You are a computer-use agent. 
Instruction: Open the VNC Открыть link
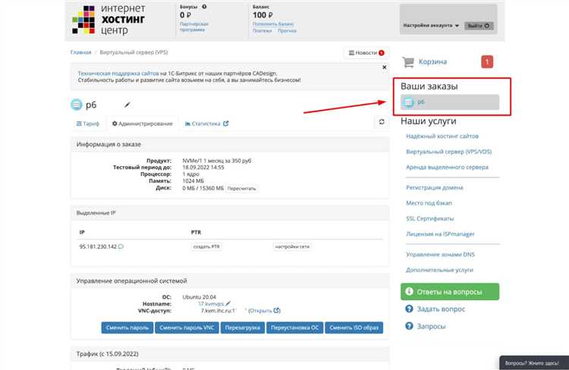264,311
